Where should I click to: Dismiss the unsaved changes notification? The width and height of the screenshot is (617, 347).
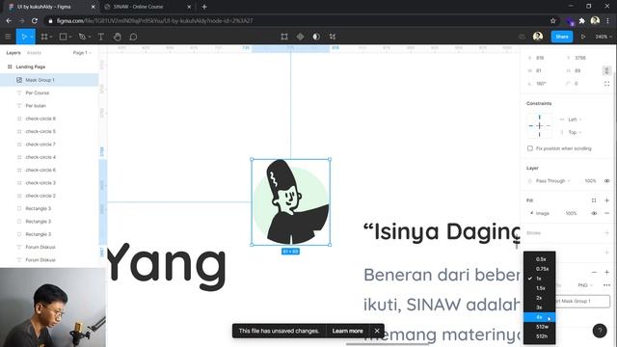coord(377,331)
